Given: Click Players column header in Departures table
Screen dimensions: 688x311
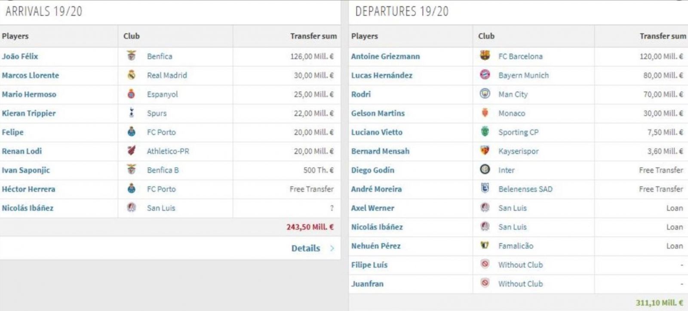Looking at the screenshot, I should pyautogui.click(x=365, y=36).
